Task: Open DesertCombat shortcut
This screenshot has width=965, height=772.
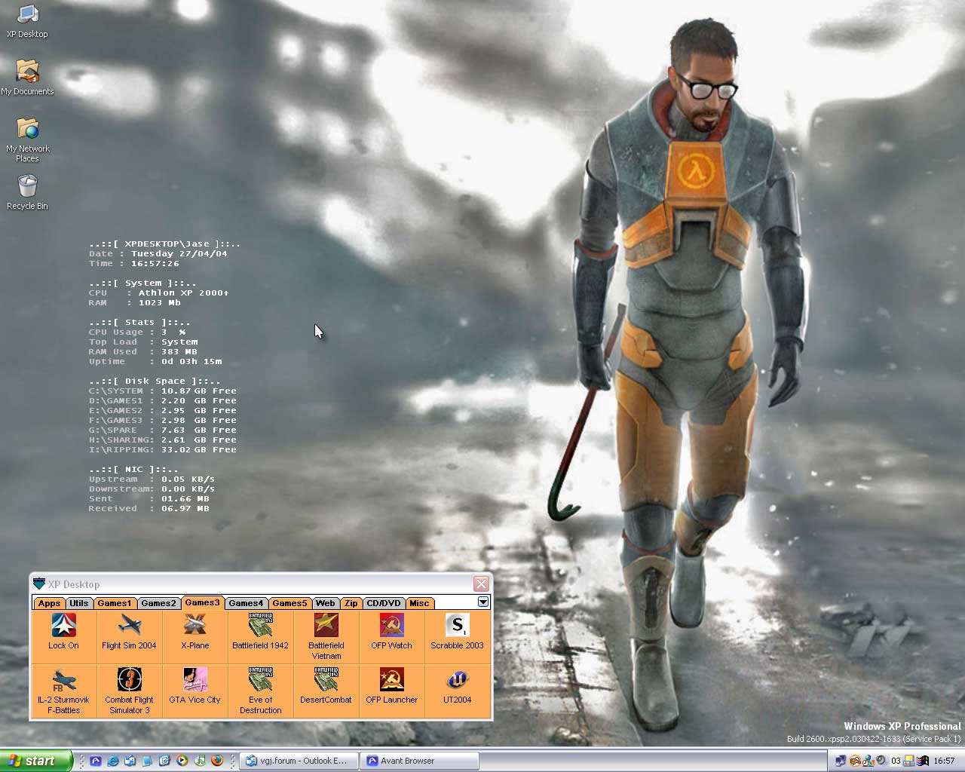Action: tap(326, 681)
